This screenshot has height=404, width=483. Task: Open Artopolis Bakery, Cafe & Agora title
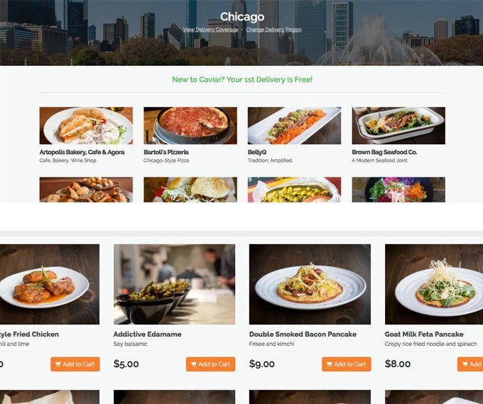(x=82, y=152)
